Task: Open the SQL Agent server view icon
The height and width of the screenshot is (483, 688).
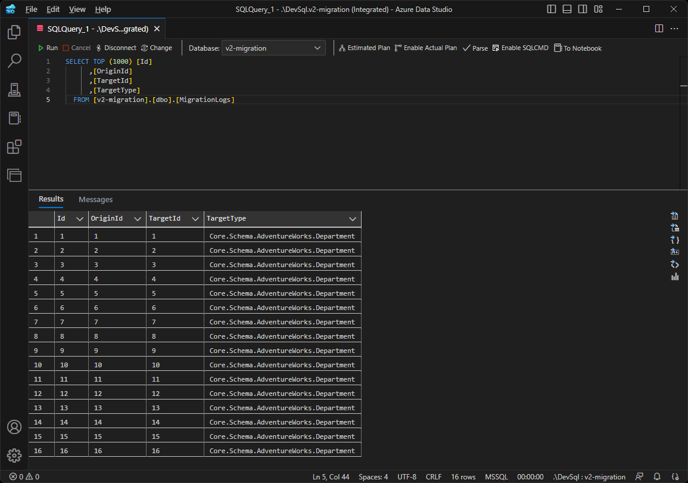Action: coord(14,89)
